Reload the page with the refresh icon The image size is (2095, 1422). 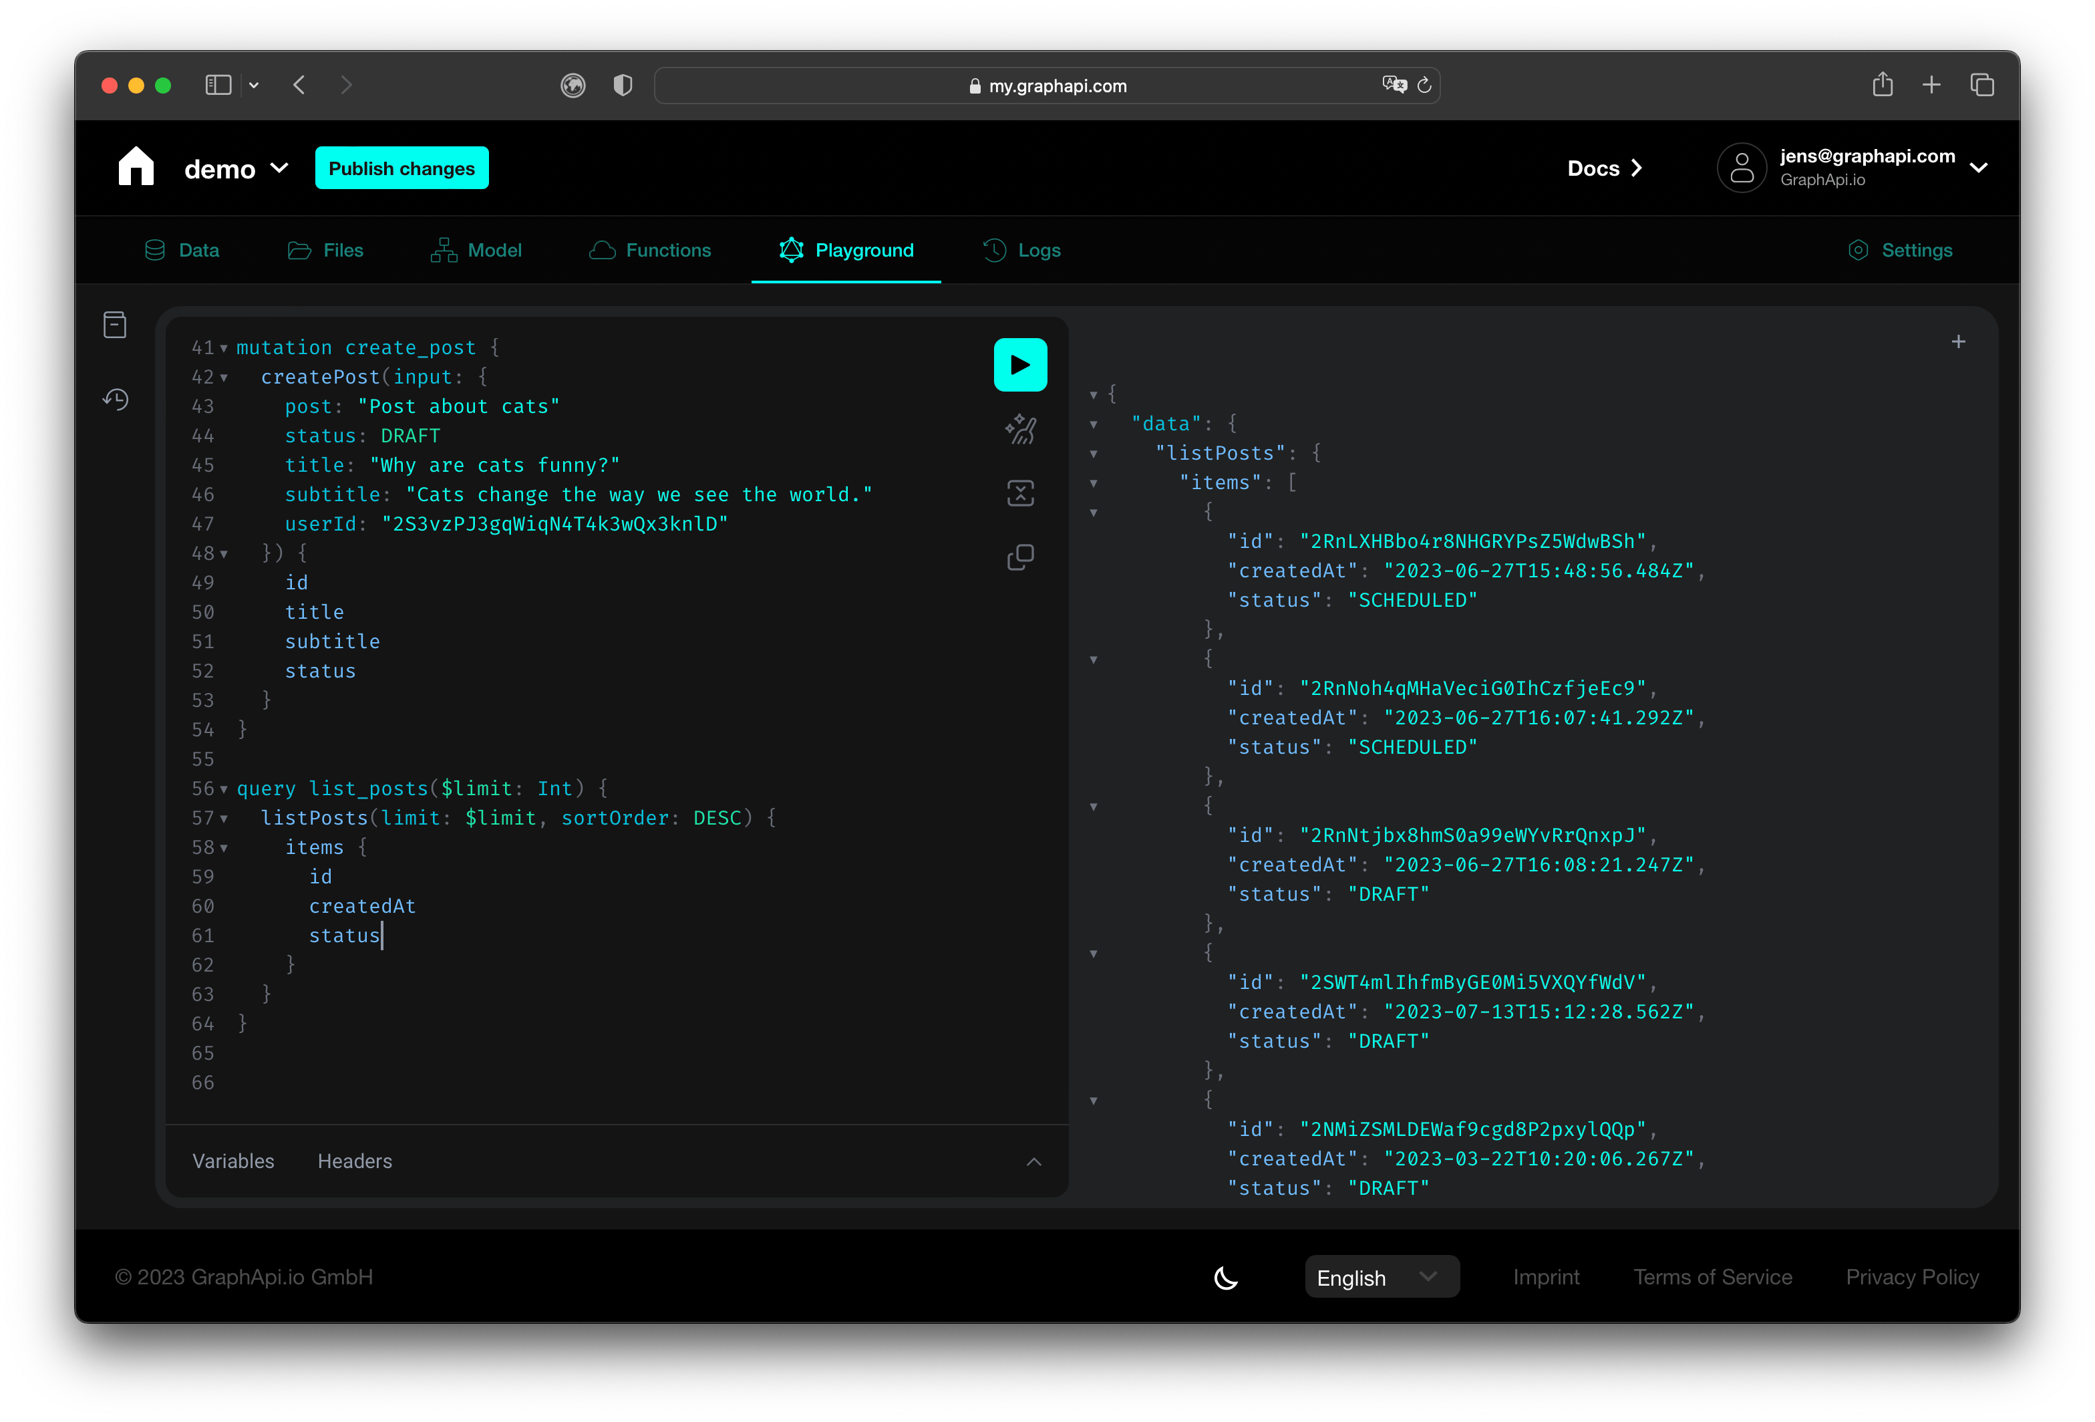pyautogui.click(x=1424, y=85)
